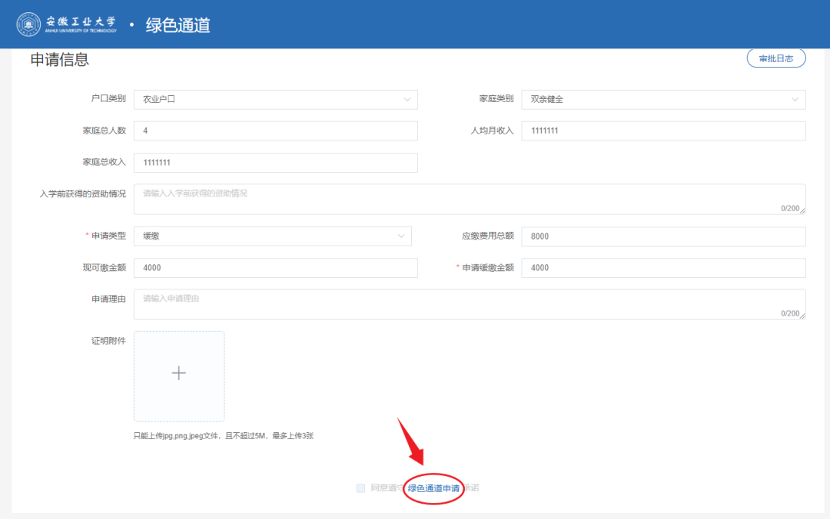Click the upload hint text about jpg, png, jpeg
The width and height of the screenshot is (830, 519).
point(224,436)
